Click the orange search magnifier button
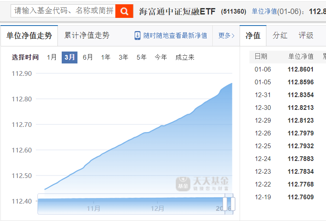Screen dimensions: 326x221 point(124,11)
